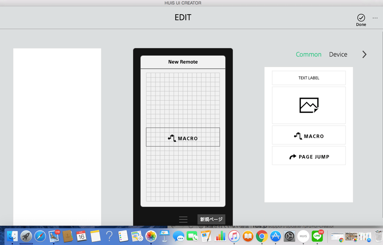Open Launchpad from the dock

click(26, 236)
